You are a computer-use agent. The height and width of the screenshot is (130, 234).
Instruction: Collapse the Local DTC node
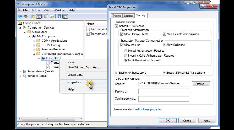tap(39, 58)
